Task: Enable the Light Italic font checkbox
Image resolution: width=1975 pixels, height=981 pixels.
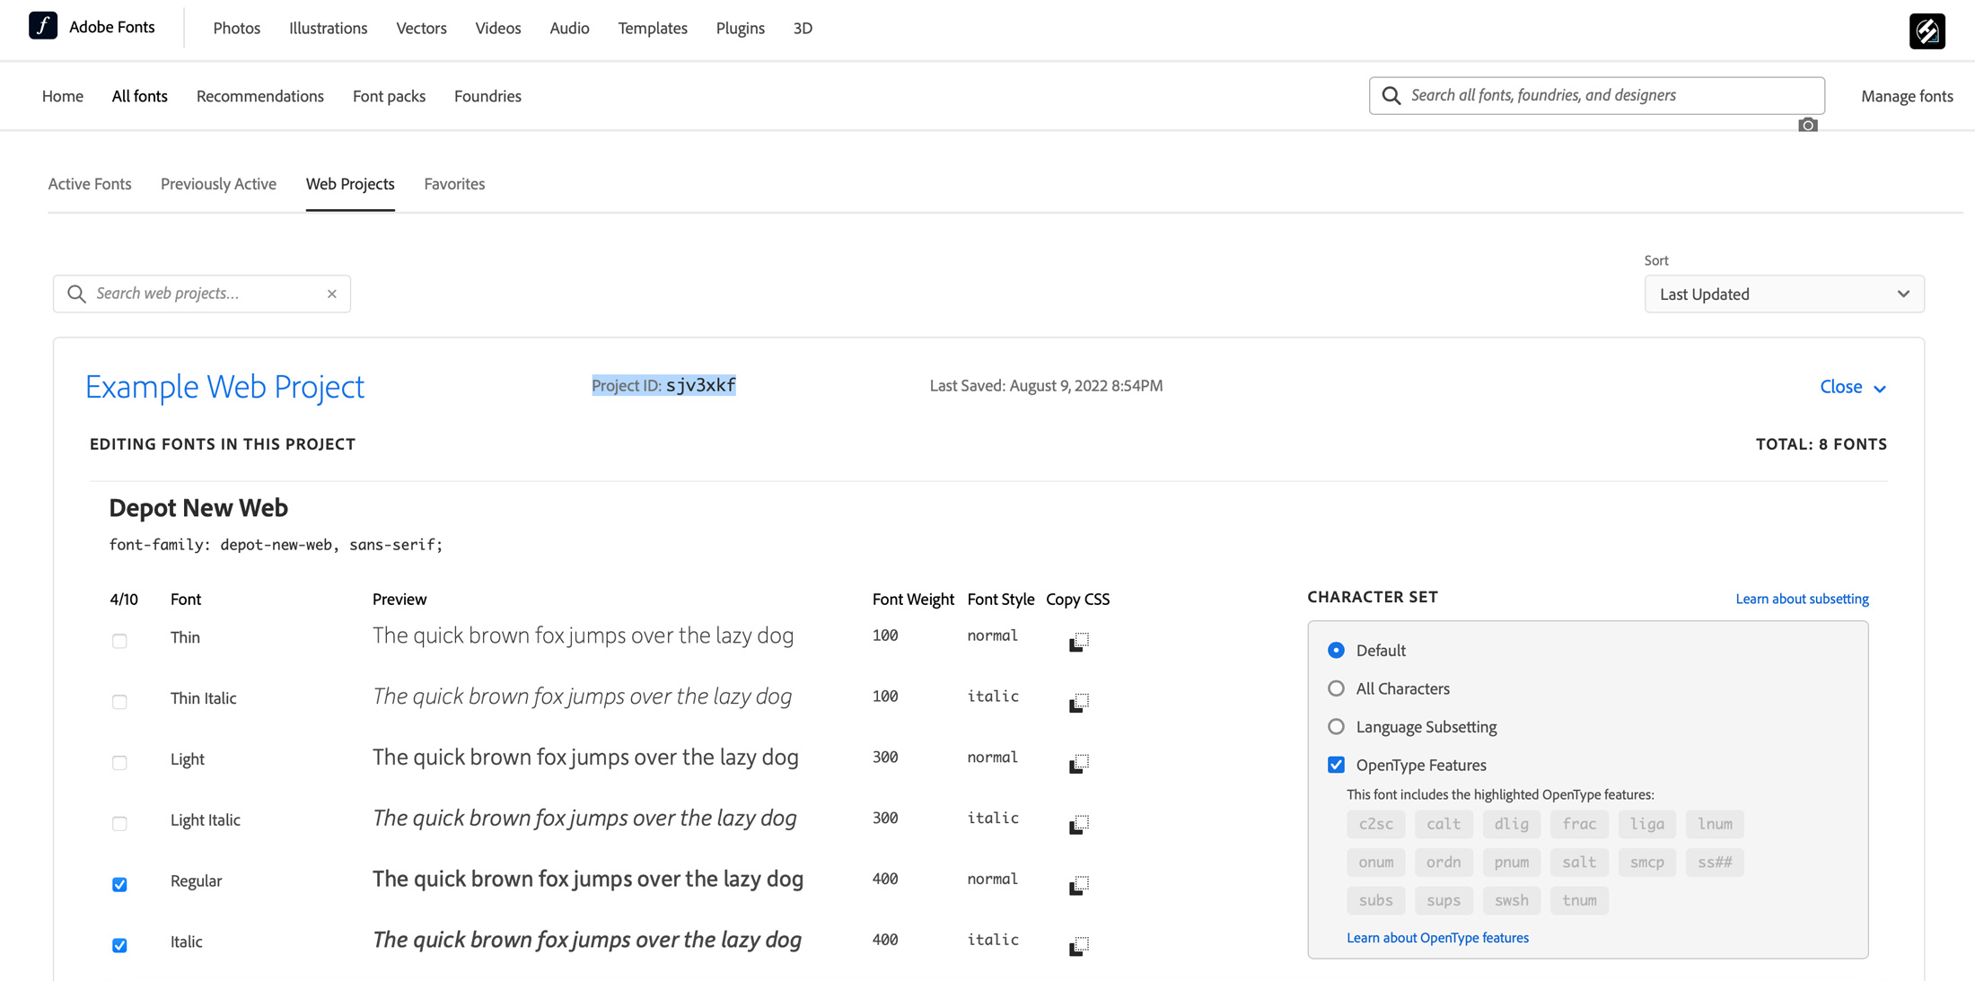Action: pyautogui.click(x=119, y=824)
